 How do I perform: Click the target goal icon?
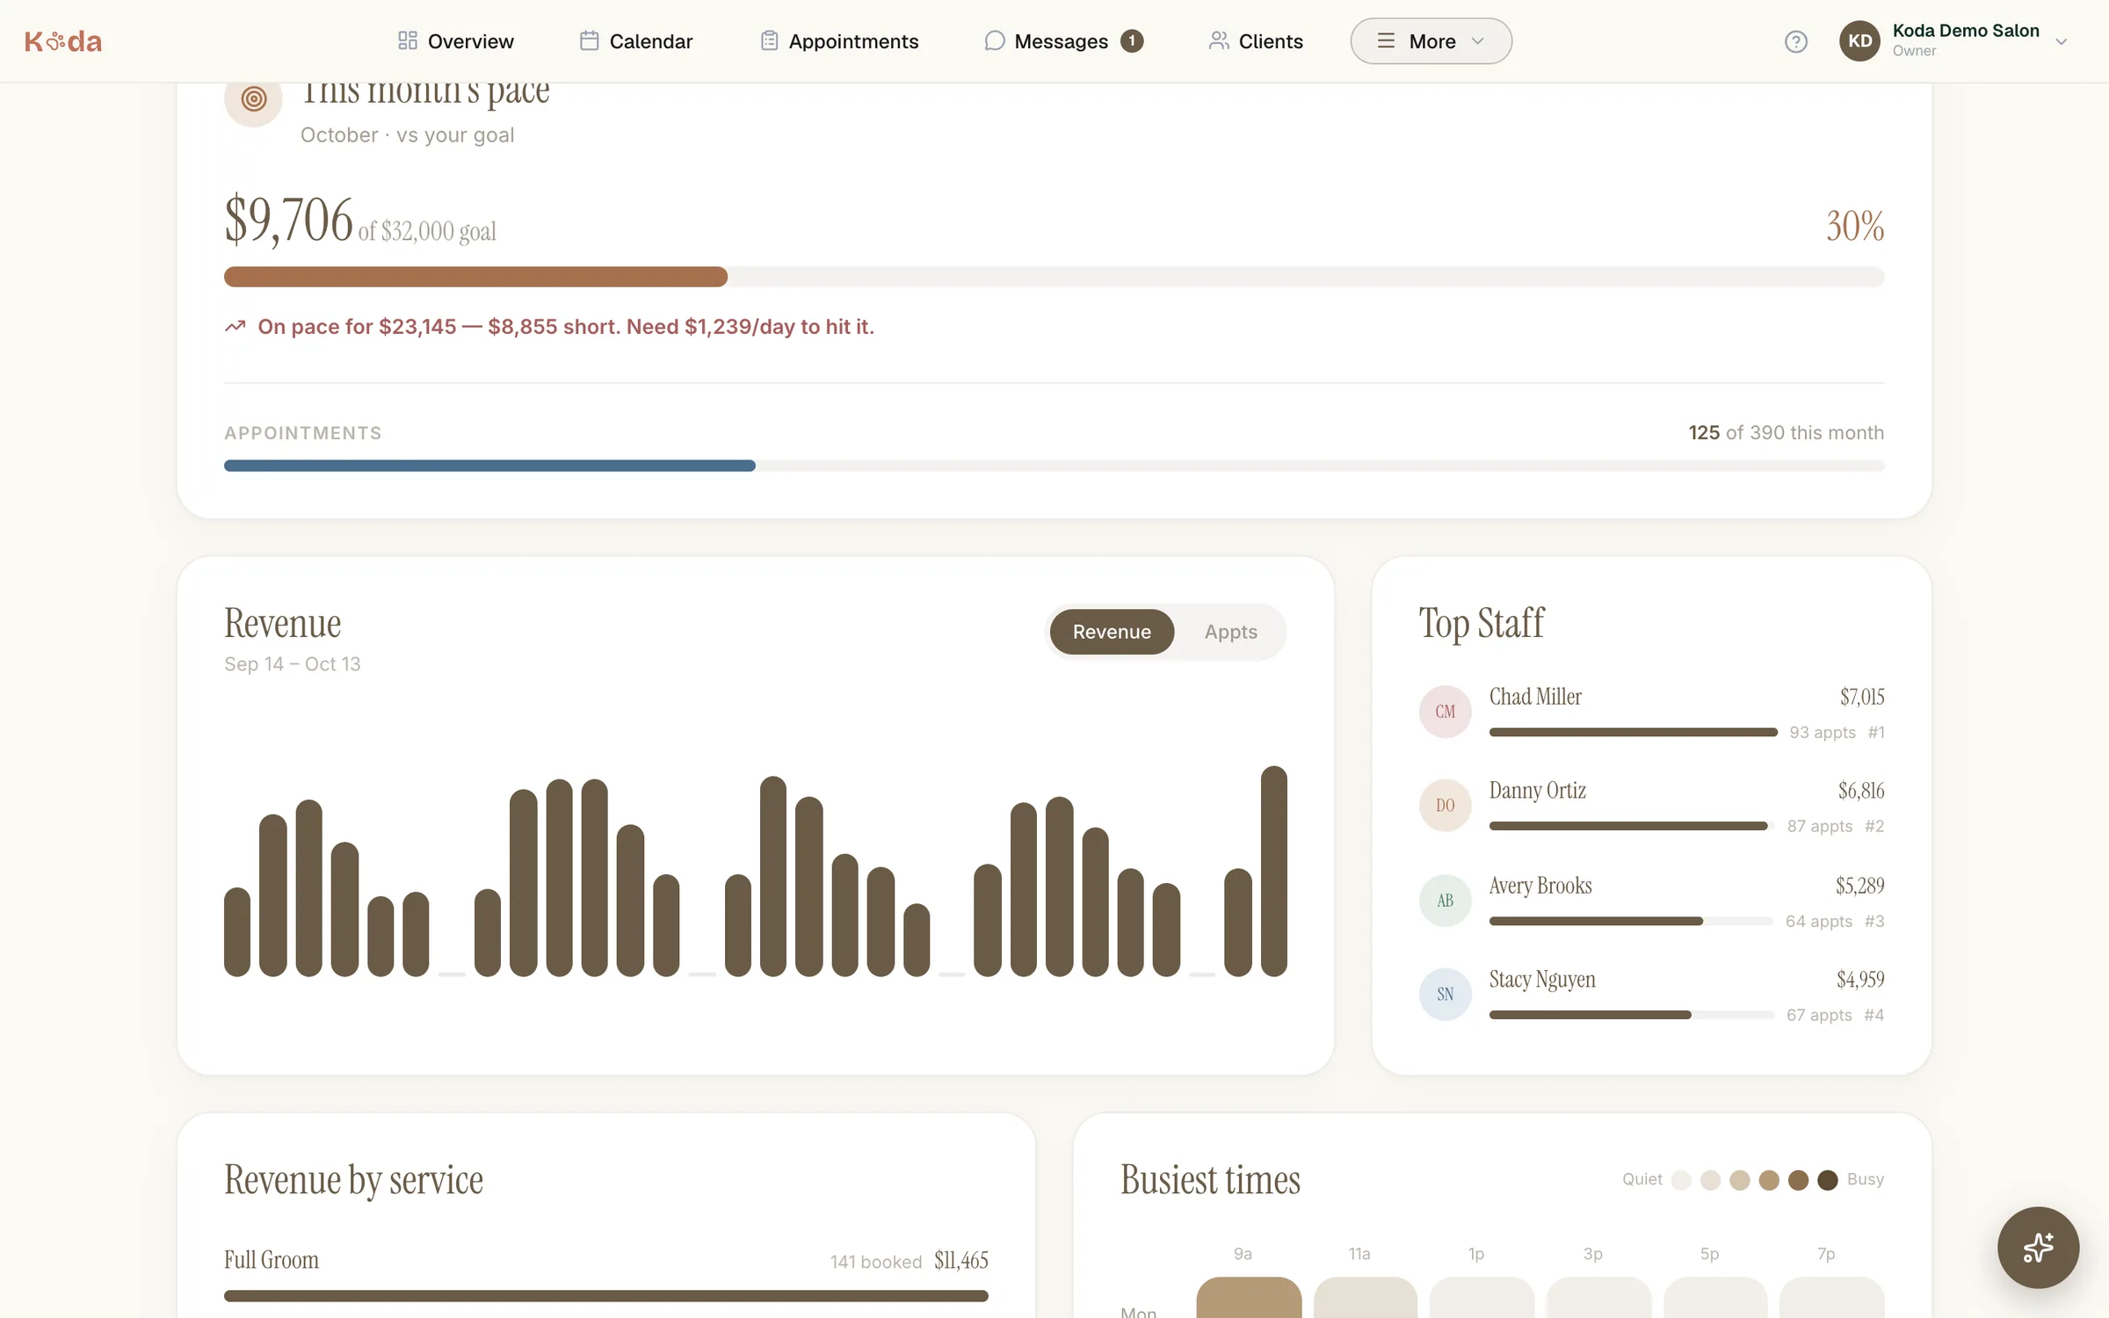253,98
